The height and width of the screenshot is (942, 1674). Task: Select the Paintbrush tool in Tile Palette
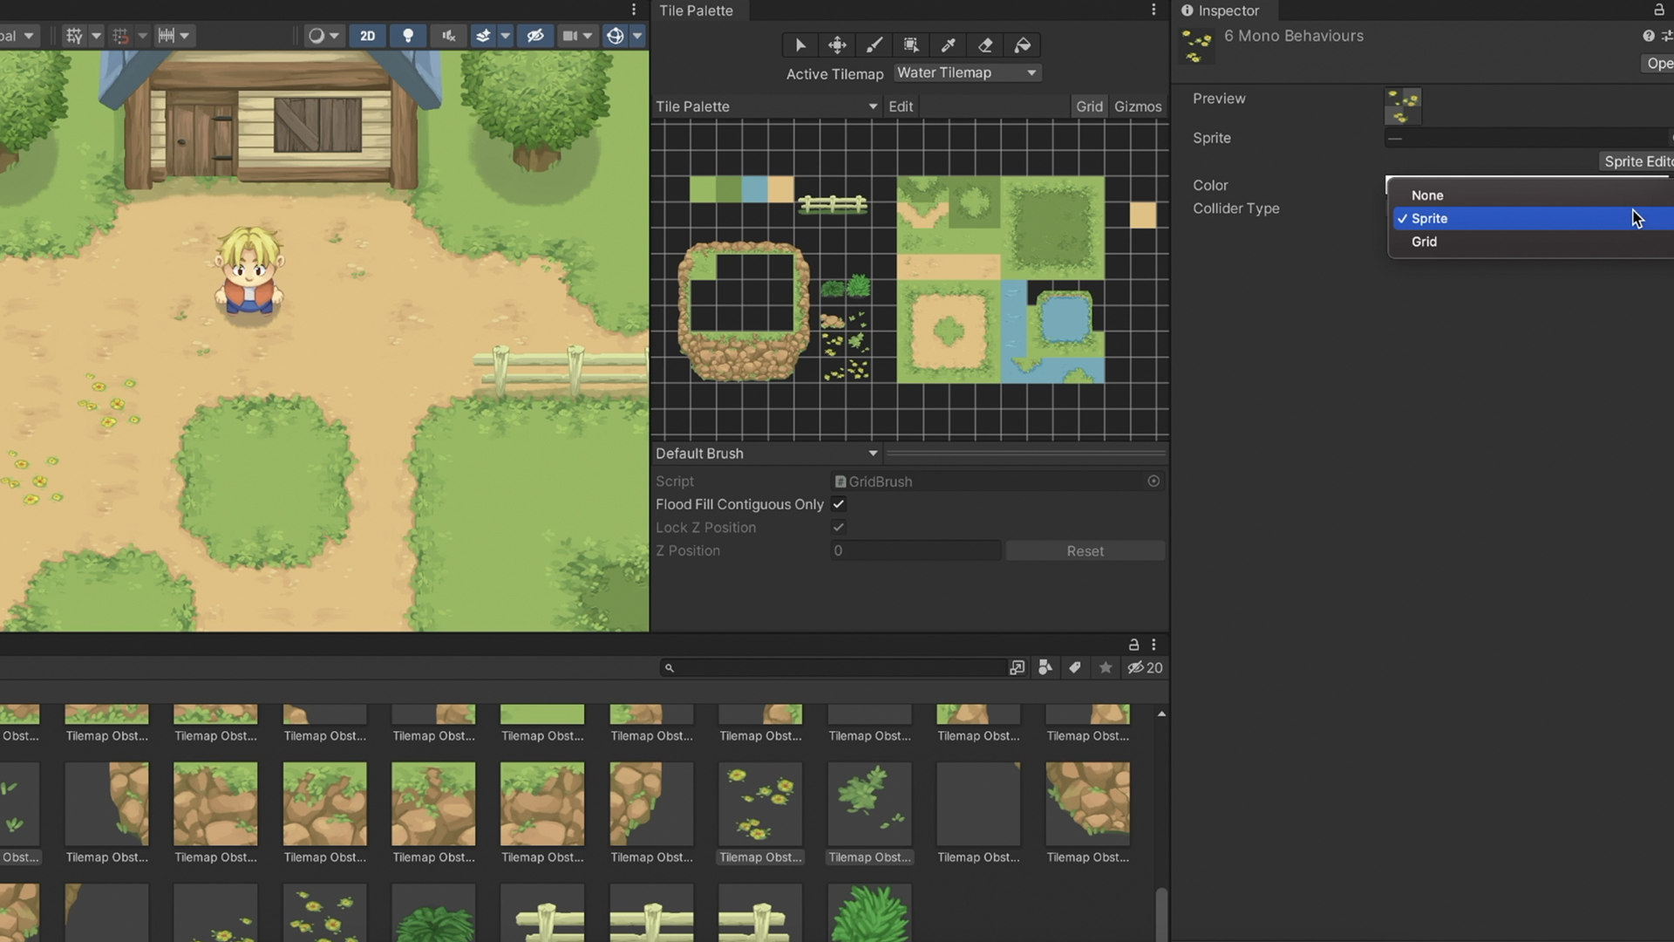click(x=874, y=45)
